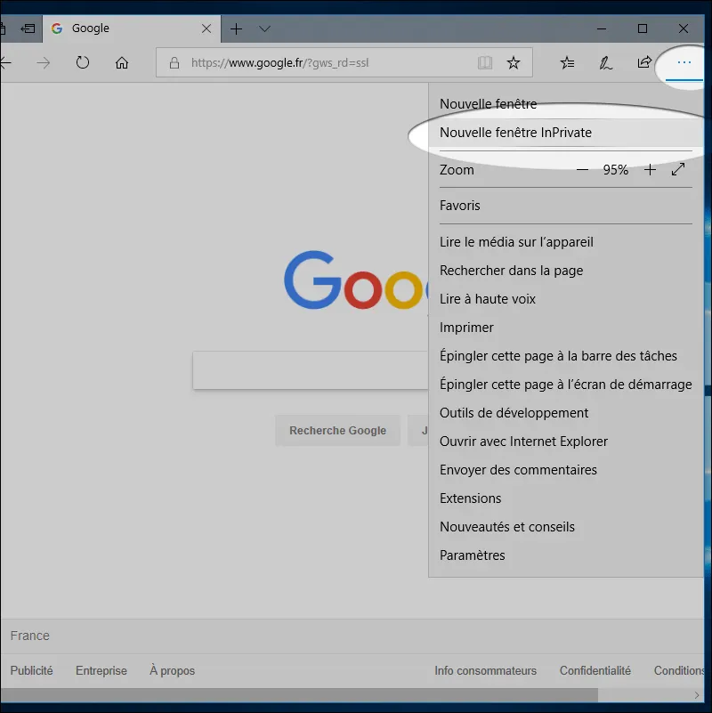The image size is (712, 713).
Task: Click the scrollbar right arrow
Action: [697, 695]
